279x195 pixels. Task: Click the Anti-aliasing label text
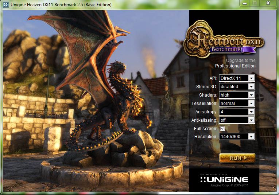pos(204,120)
